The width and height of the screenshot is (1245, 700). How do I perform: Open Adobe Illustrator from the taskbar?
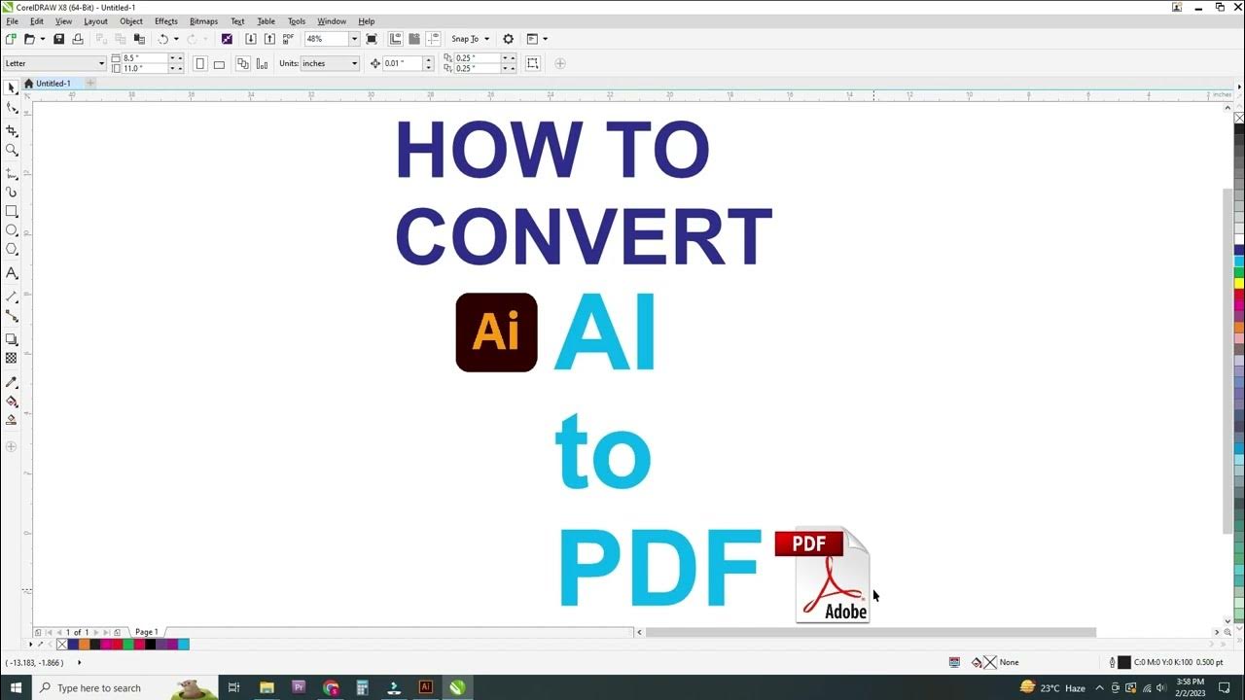click(425, 687)
